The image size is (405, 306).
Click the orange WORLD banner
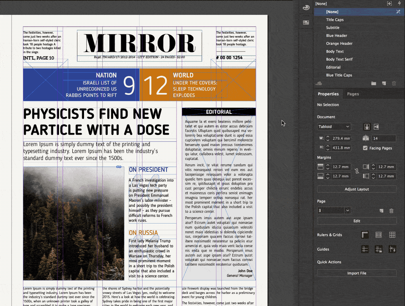pos(197,85)
